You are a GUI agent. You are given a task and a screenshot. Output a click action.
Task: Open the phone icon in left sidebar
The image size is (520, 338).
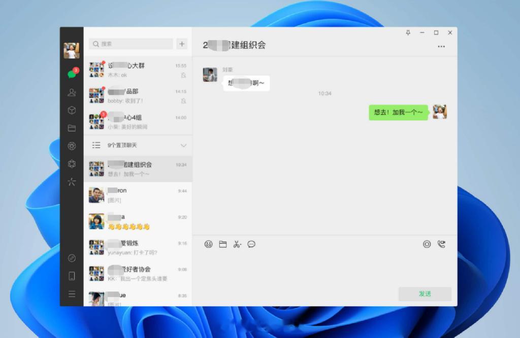coord(72,276)
